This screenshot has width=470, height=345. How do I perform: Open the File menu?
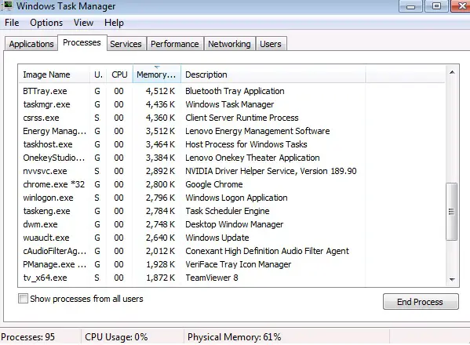click(12, 23)
